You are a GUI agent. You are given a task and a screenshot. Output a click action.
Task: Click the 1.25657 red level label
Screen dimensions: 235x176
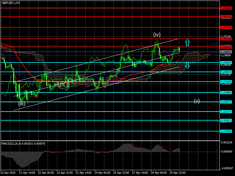pos(226,27)
